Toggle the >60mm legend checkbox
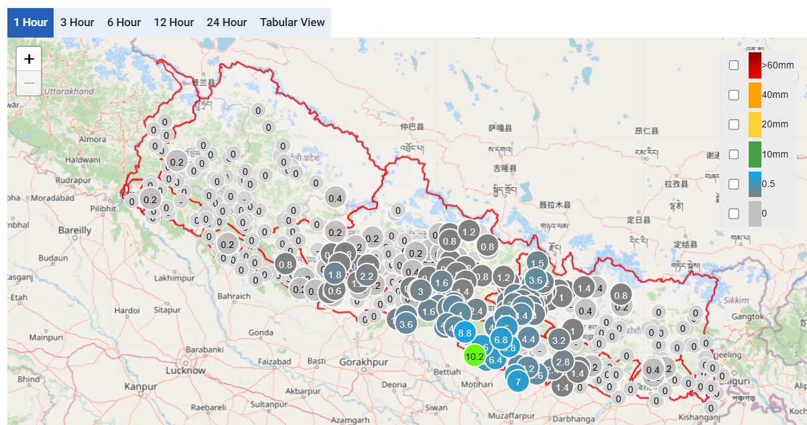 pos(734,65)
